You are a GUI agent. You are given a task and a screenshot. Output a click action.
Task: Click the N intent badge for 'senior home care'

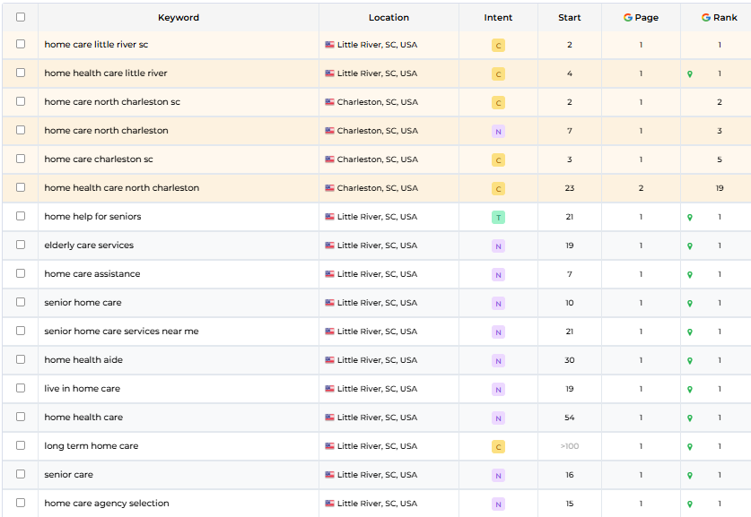click(498, 304)
